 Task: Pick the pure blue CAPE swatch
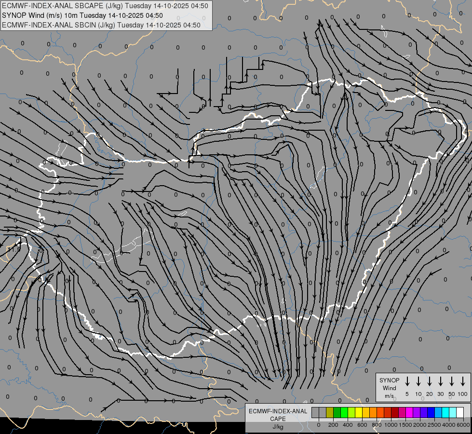(x=432, y=412)
